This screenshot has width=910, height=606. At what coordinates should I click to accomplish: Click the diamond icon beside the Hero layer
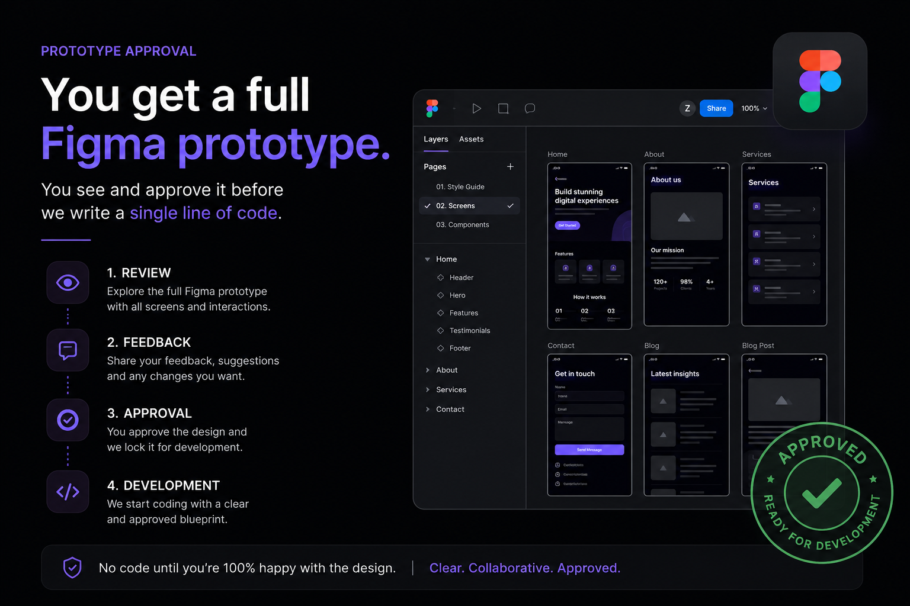(441, 295)
